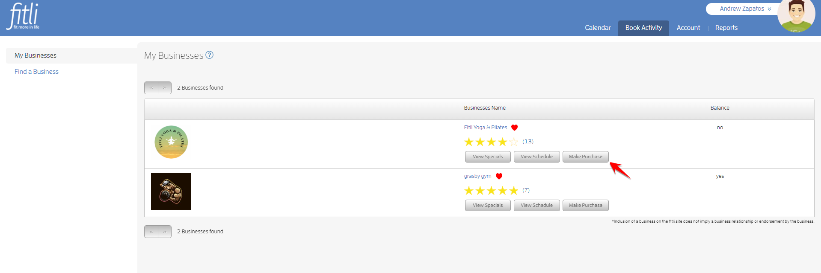Make Purchase at Fitli Yoga & Pilates
Viewport: 821px width, 273px height.
pos(585,157)
